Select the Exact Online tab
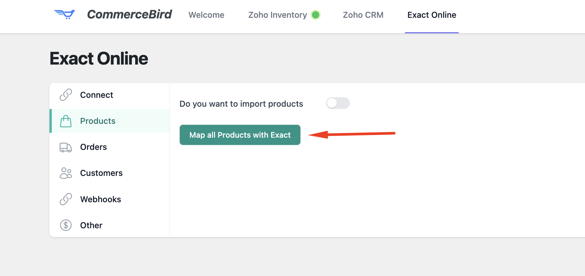This screenshot has height=276, width=585. (x=432, y=15)
